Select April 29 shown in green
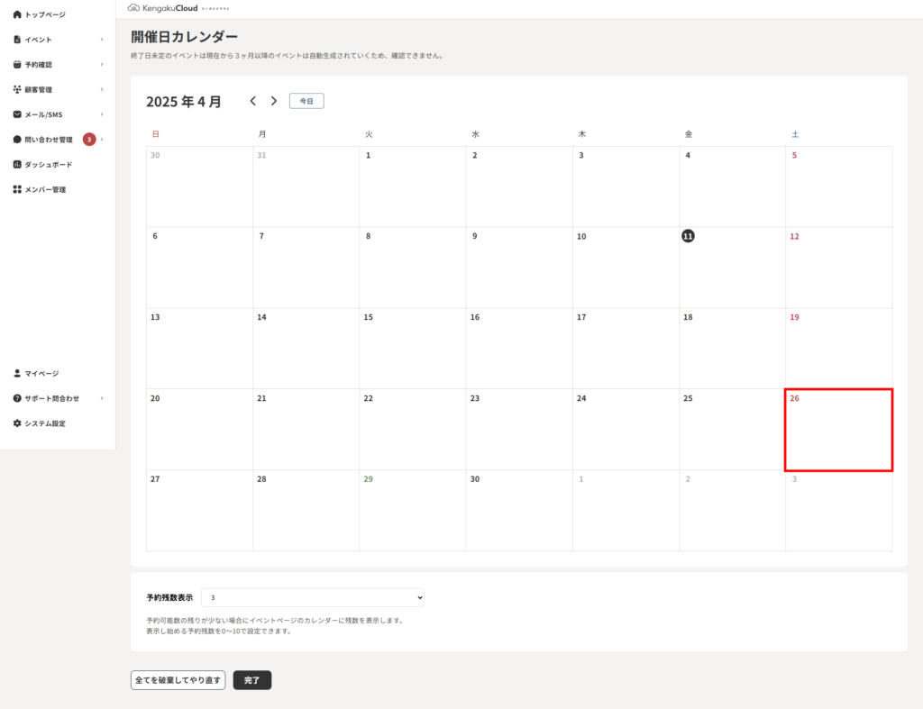This screenshot has height=709, width=923. click(x=413, y=510)
